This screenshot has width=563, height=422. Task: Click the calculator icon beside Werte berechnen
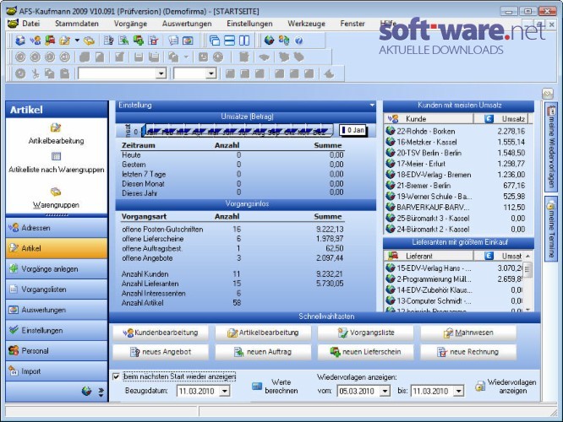(257, 387)
